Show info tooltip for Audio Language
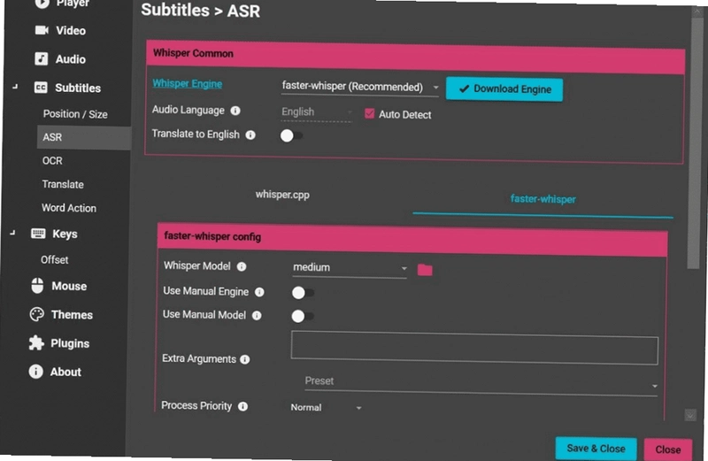 pyautogui.click(x=235, y=111)
